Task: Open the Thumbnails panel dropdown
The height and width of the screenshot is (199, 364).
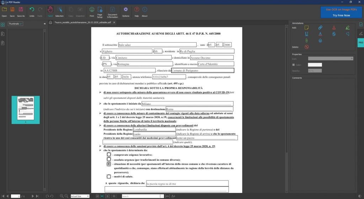Action: click(x=16, y=24)
